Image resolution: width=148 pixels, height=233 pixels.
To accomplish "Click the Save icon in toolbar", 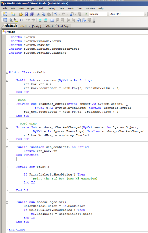I will pyautogui.click(x=26, y=14).
